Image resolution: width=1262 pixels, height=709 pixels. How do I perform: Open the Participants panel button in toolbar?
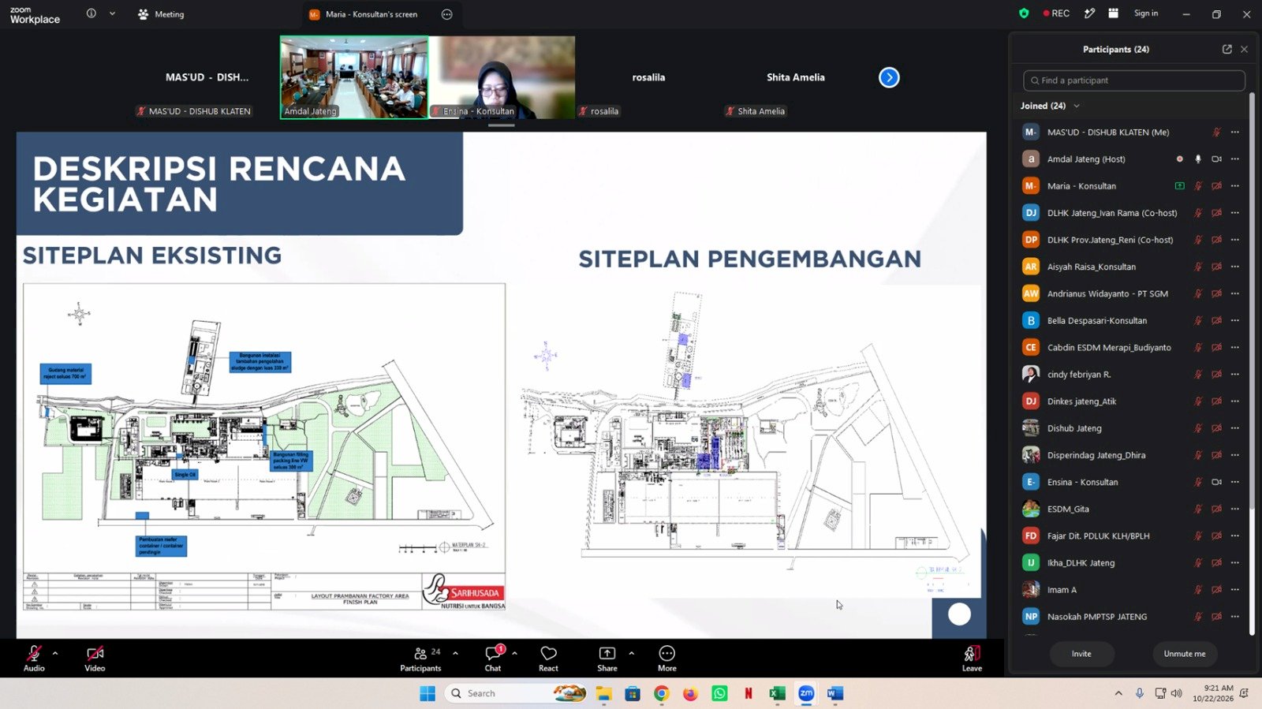(420, 658)
